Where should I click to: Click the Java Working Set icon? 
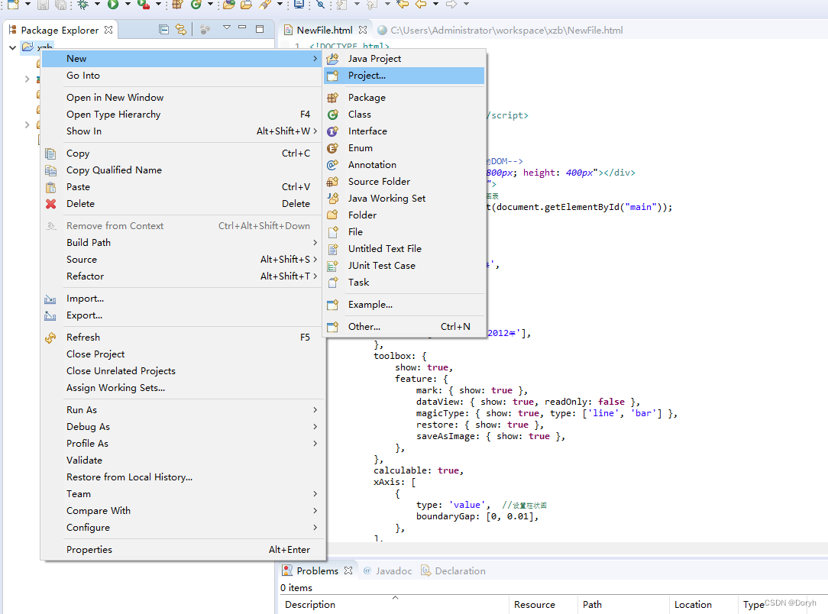pos(333,199)
